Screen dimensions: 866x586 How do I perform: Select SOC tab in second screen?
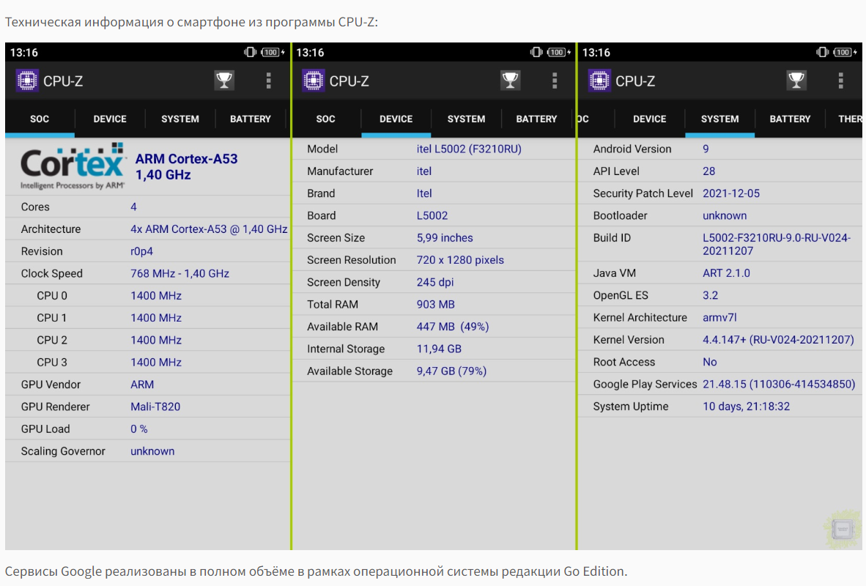tap(326, 119)
